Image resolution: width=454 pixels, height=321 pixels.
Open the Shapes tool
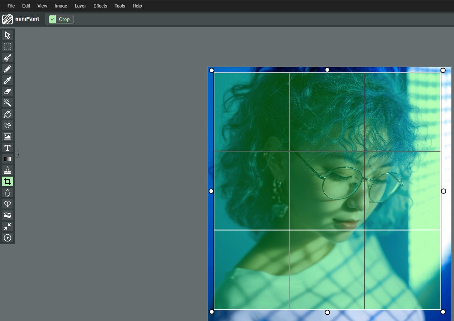tap(7, 125)
